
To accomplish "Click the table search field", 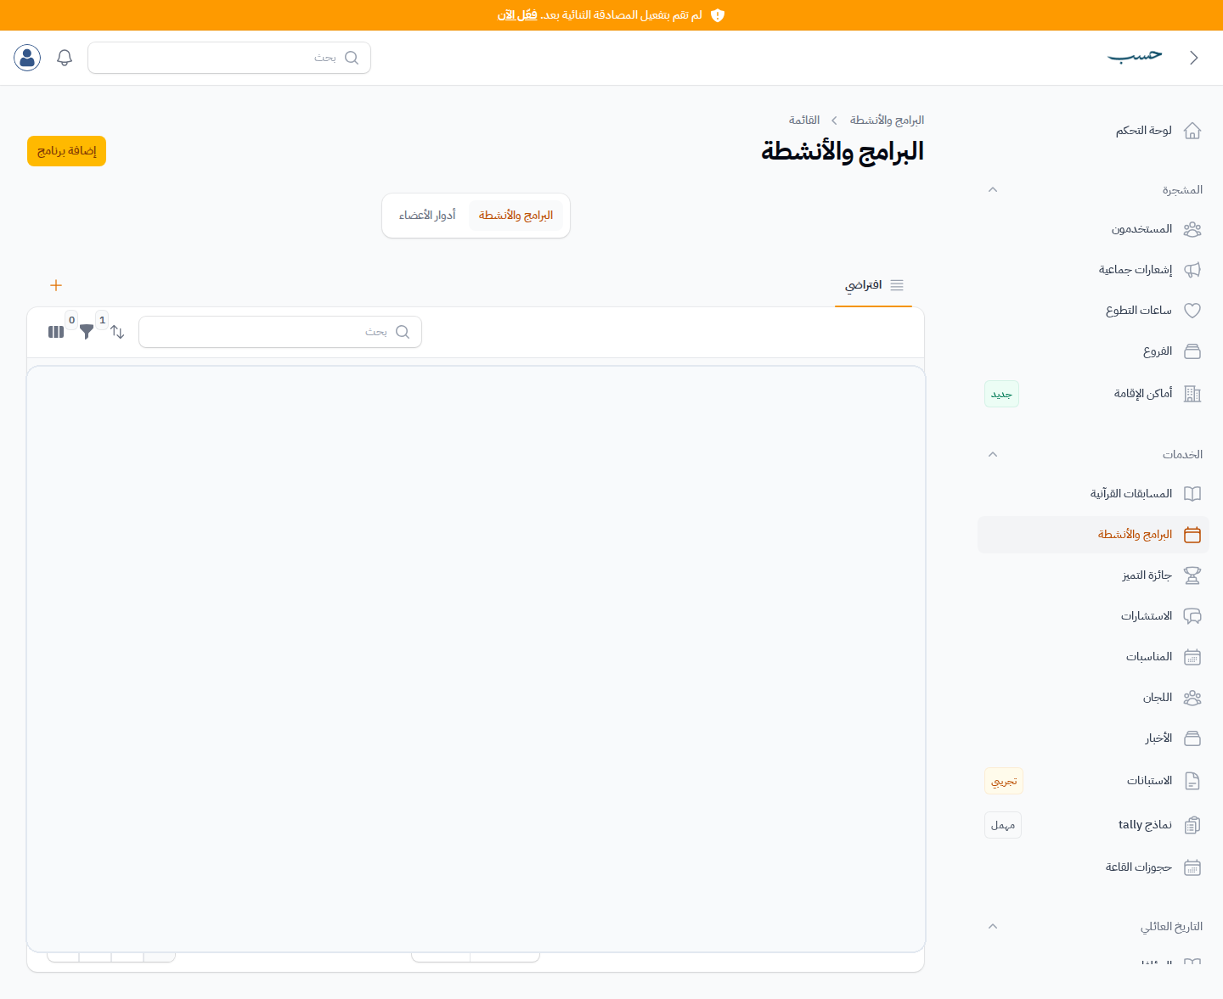I will tap(280, 332).
